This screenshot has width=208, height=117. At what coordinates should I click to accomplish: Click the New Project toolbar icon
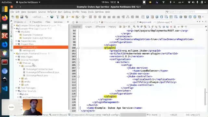point(17,17)
